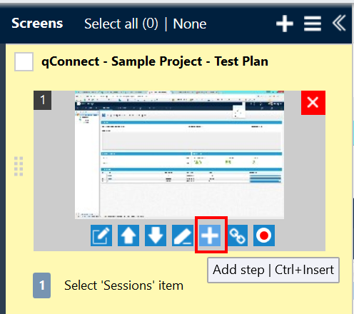This screenshot has height=314, width=354.
Task: Open the hamburger menu in Screens header
Action: (313, 24)
